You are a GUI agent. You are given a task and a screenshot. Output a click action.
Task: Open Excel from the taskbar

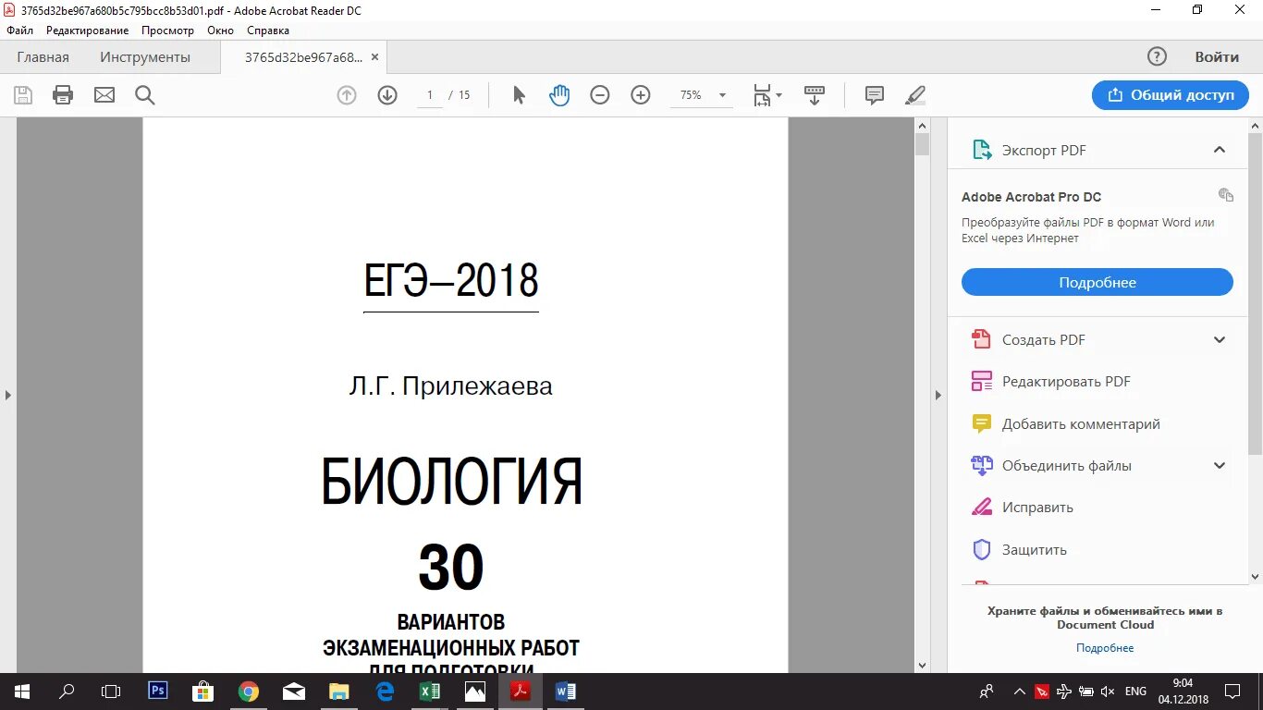tap(429, 691)
